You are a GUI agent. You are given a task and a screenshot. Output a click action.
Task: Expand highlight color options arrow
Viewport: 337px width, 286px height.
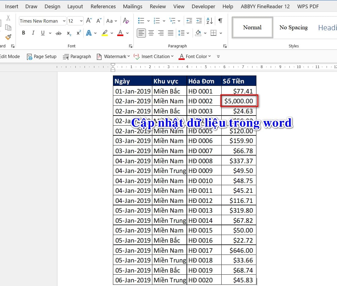pos(112,33)
